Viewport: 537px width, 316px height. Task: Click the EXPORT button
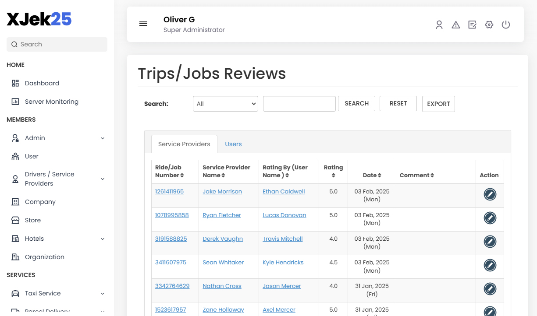[438, 104]
